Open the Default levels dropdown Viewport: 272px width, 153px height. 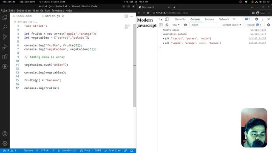(232, 25)
